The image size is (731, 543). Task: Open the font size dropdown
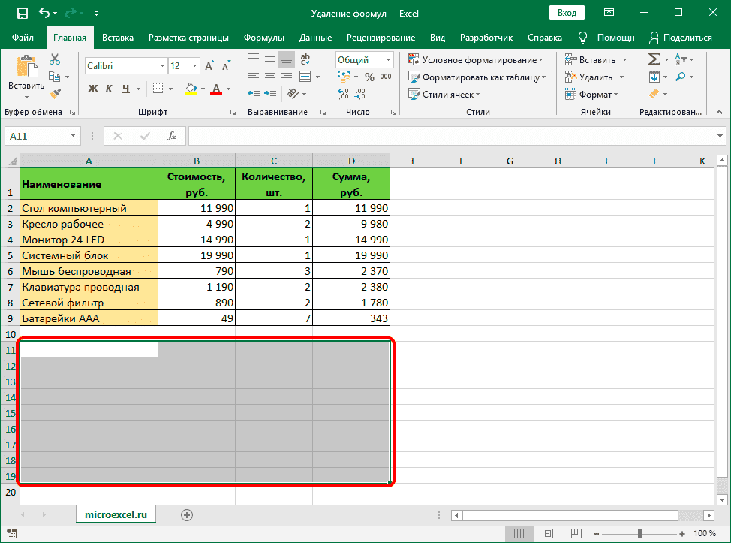pos(194,65)
